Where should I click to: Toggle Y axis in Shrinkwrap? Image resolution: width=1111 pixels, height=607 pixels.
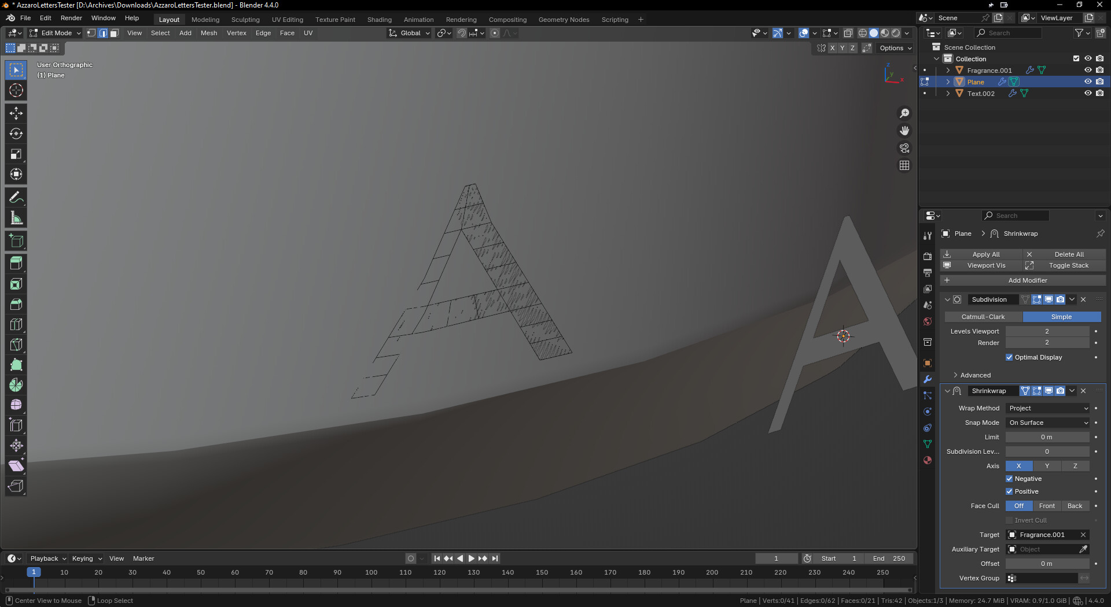[1047, 466]
